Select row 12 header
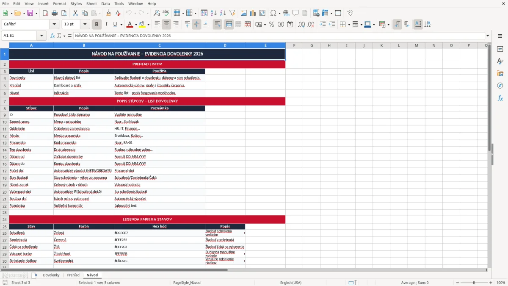The image size is (508, 286). (x=5, y=136)
